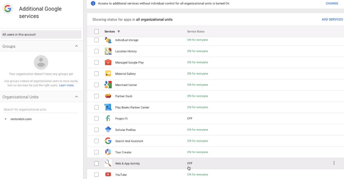Click the OFF status for Project Fi
The width and height of the screenshot is (344, 179).
point(190,119)
